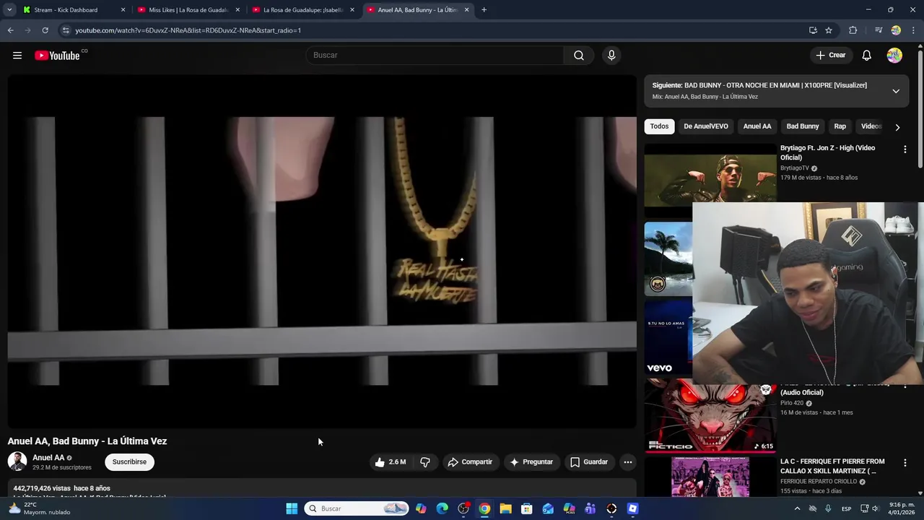Show hidden system tray icons
Viewport: 924px width, 520px height.
pyautogui.click(x=797, y=508)
